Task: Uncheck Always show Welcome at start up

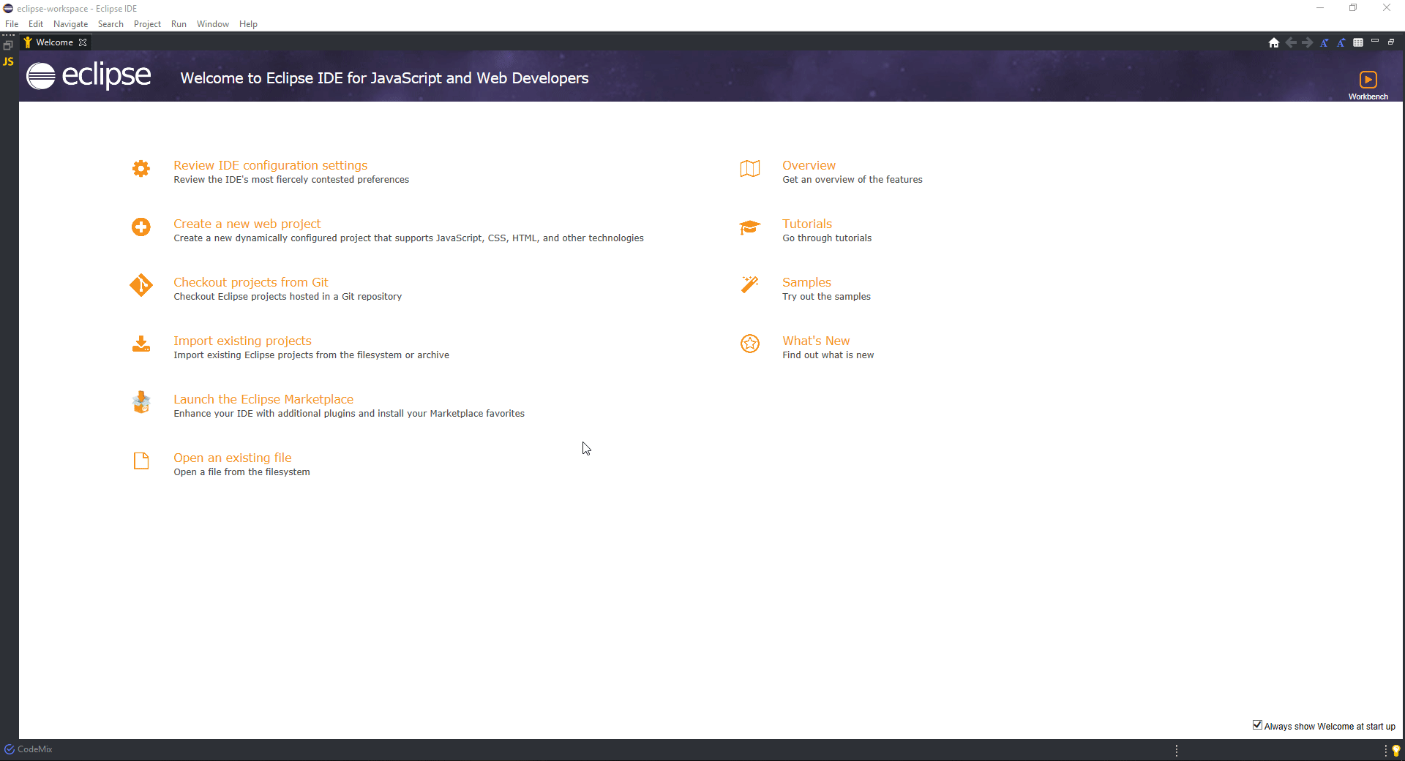Action: click(1257, 725)
